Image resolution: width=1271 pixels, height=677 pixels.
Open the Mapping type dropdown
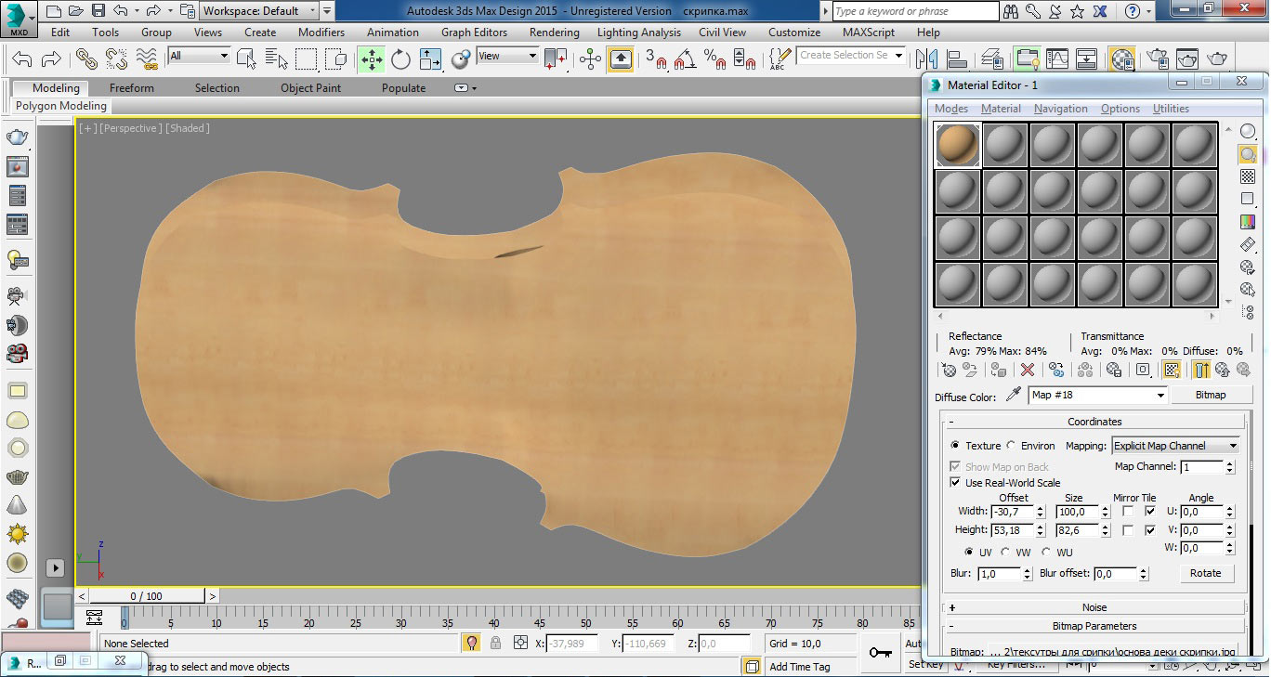click(1175, 446)
